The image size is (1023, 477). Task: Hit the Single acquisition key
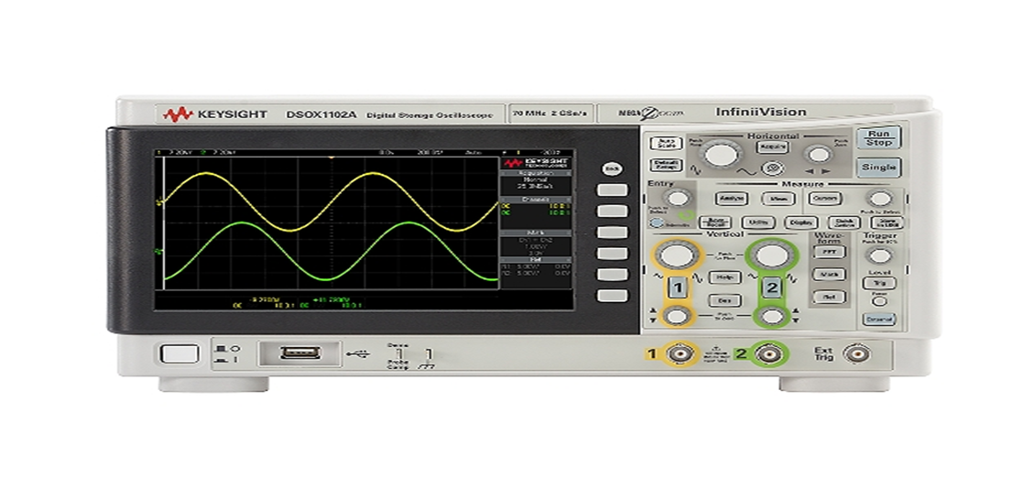878,167
